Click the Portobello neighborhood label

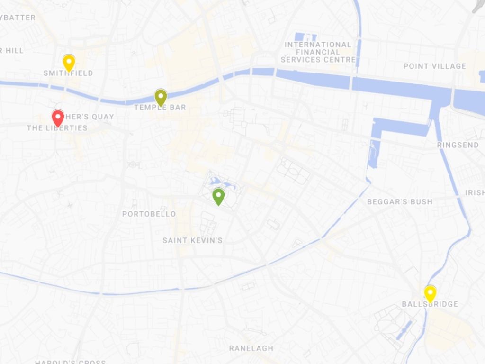[x=149, y=214]
